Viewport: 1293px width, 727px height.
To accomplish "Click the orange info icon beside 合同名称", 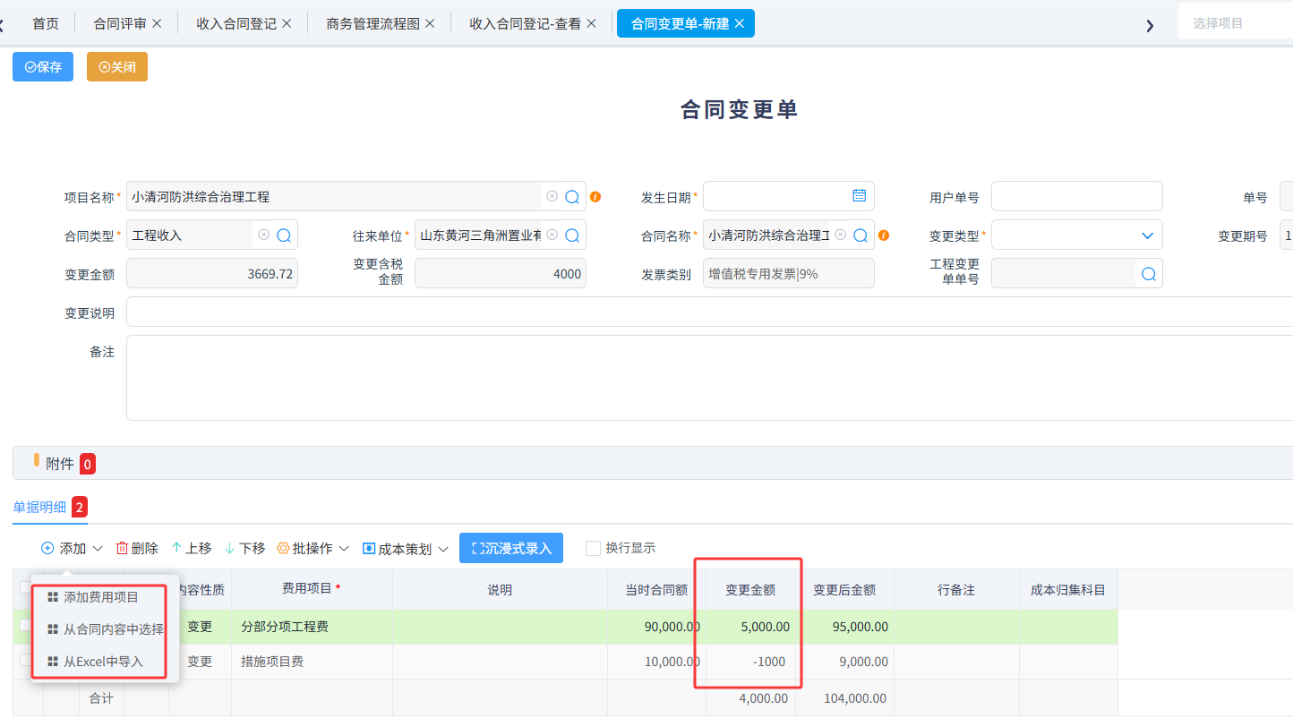I will click(x=884, y=235).
